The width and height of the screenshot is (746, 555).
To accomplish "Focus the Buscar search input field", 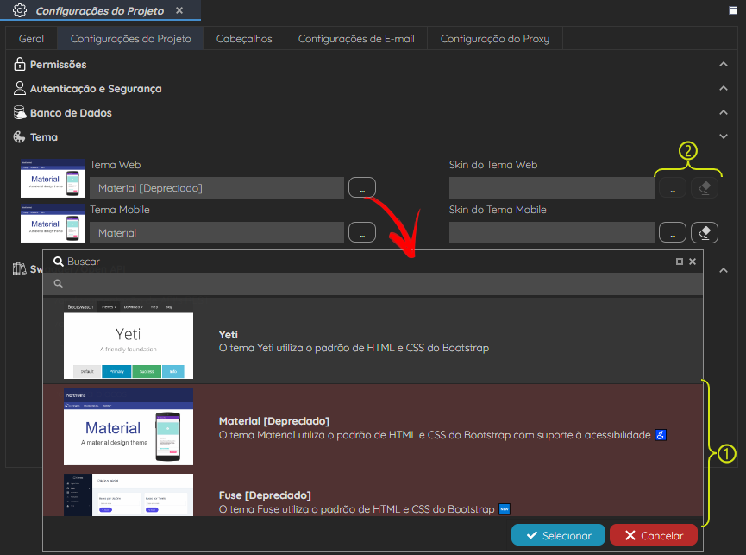I will 373,284.
